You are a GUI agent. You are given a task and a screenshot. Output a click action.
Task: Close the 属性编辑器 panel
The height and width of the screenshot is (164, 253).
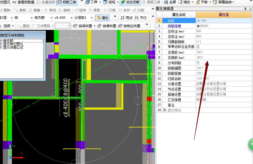coord(250,9)
